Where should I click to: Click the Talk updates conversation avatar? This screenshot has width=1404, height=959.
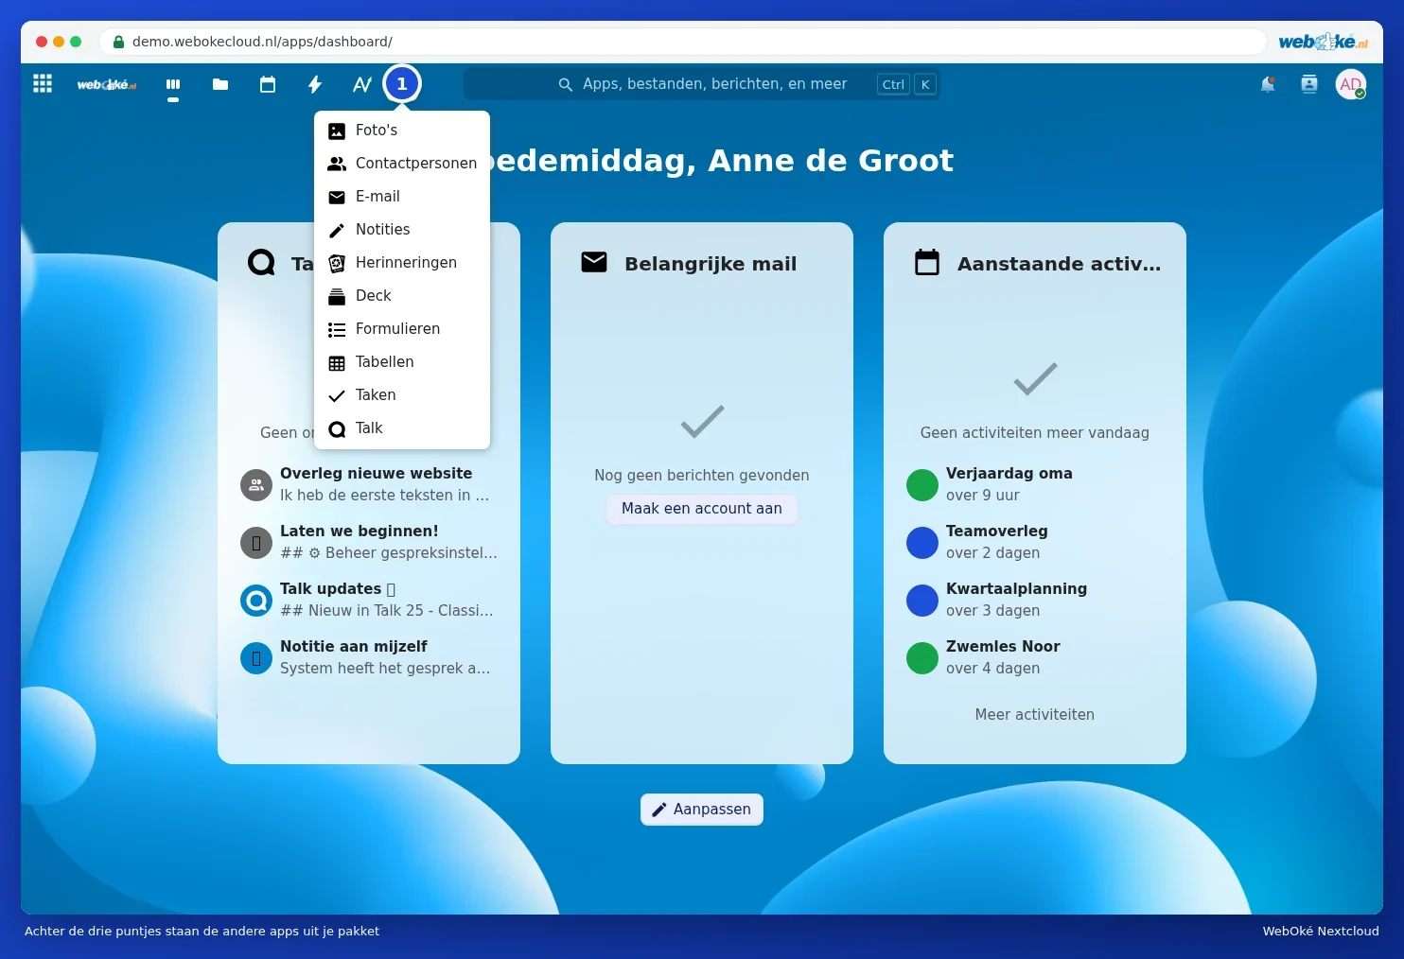[x=256, y=600]
